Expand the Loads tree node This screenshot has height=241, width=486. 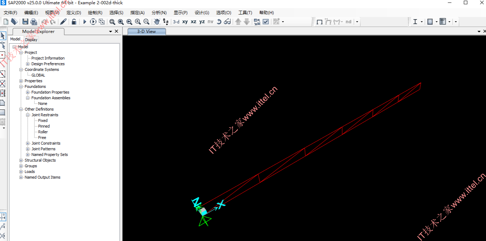pos(21,172)
